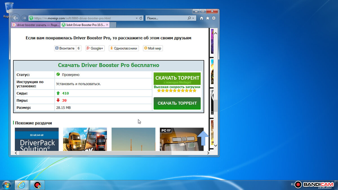Click the browser Forward arrow button
The width and height of the screenshot is (338, 190).
pos(24,18)
